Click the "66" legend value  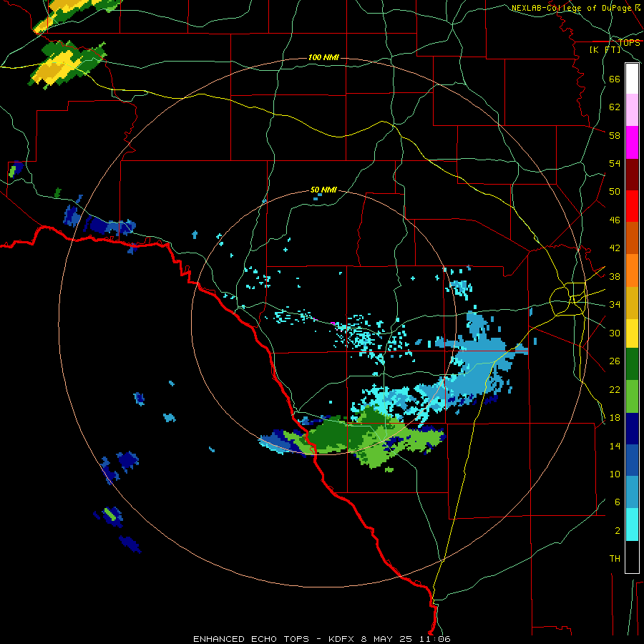click(x=615, y=79)
